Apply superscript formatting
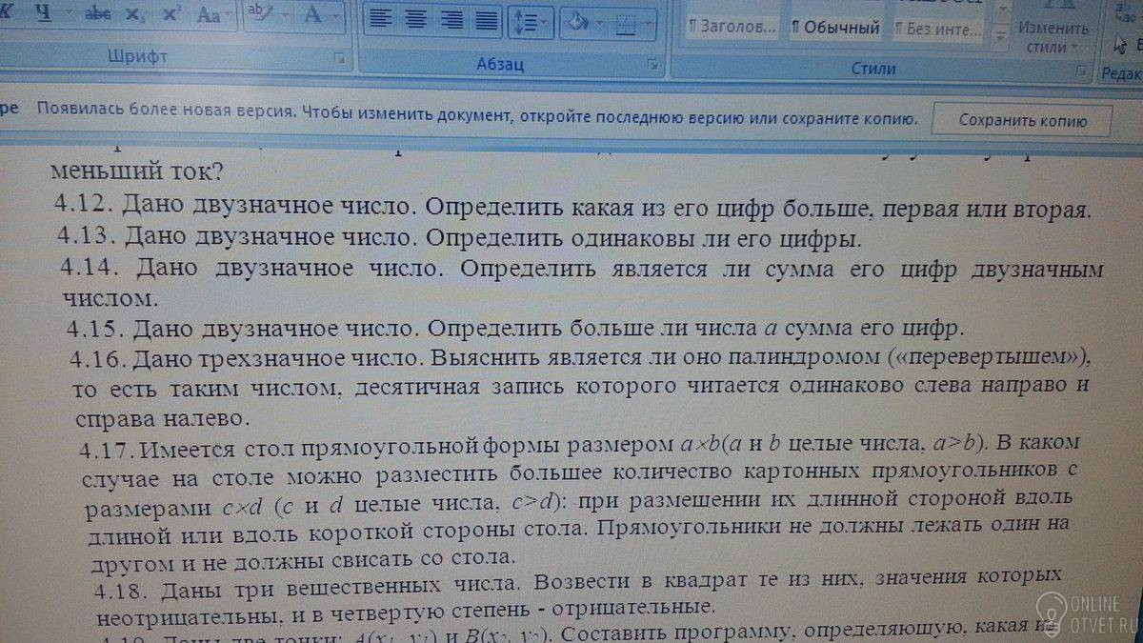 click(x=171, y=15)
